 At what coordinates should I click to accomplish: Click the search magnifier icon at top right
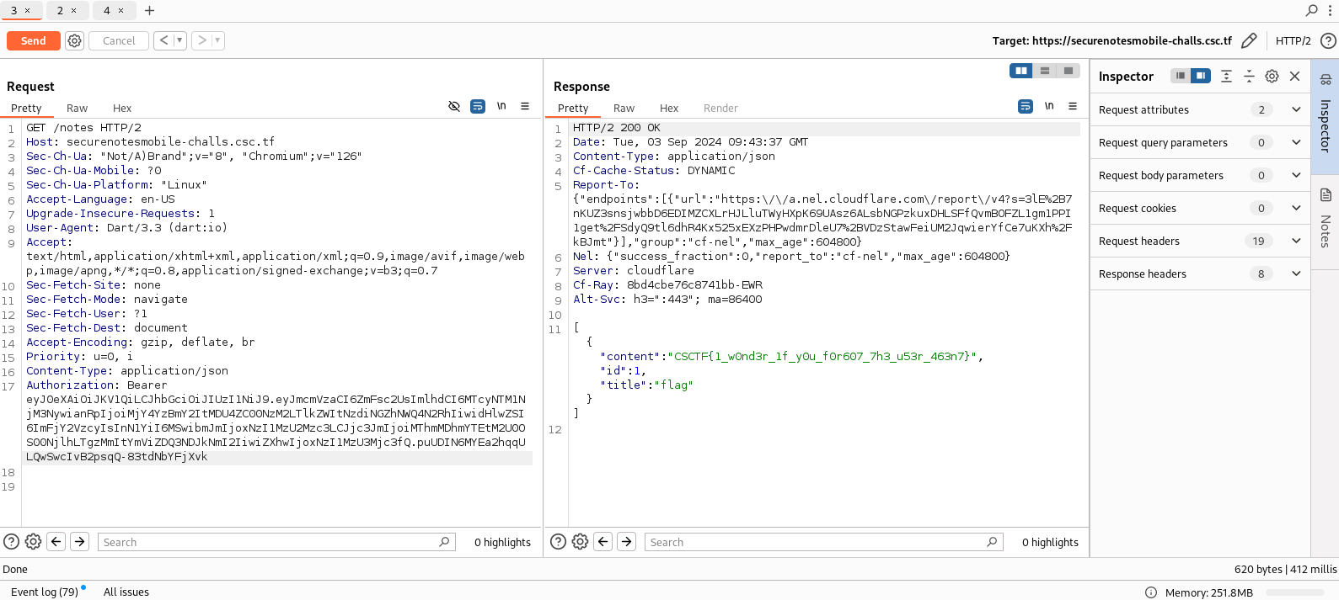click(x=1311, y=10)
